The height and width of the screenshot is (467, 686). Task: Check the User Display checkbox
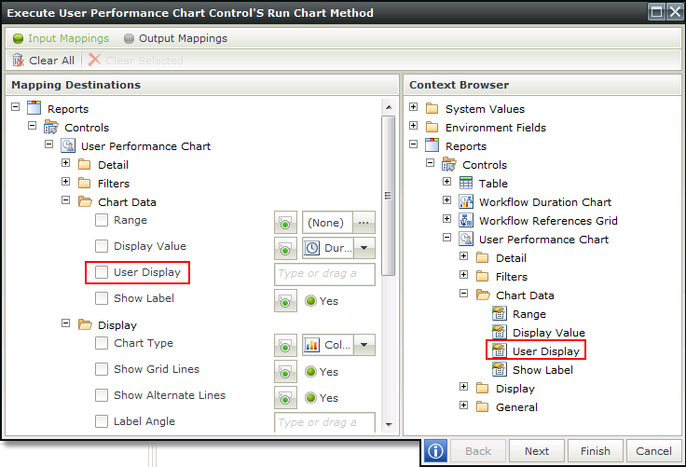[102, 272]
